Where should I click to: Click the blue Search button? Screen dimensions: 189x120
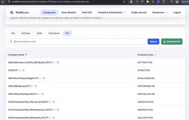click(153, 41)
